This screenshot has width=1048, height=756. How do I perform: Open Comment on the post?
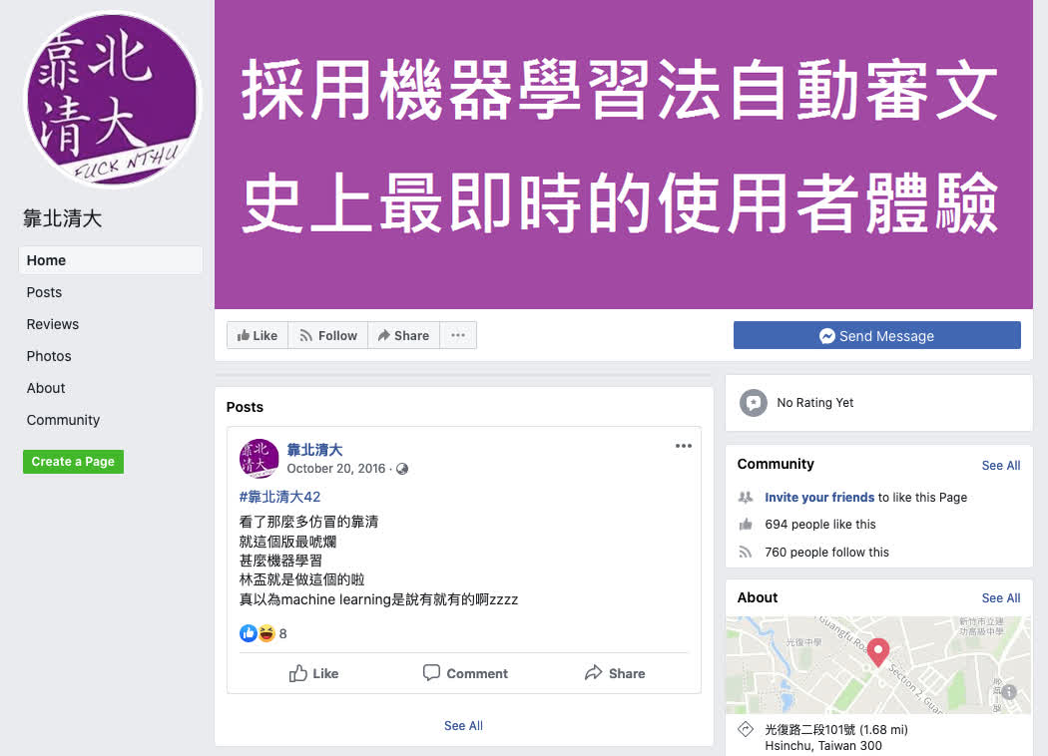[x=465, y=673]
